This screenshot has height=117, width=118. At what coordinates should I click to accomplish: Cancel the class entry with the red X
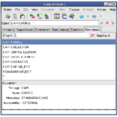coord(107,23)
